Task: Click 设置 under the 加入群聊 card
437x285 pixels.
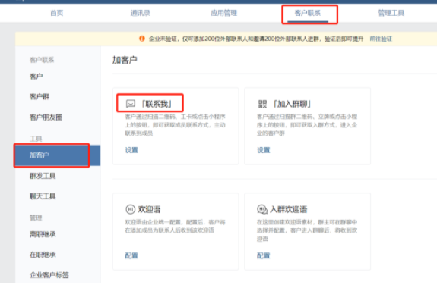Action: pyautogui.click(x=264, y=150)
